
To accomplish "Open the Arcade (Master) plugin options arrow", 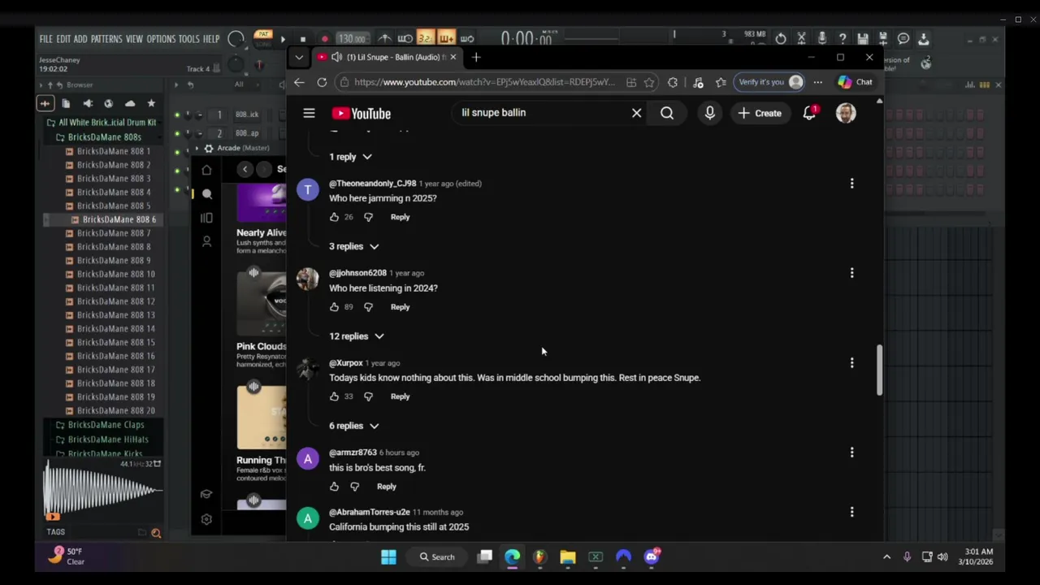I will click(x=196, y=149).
